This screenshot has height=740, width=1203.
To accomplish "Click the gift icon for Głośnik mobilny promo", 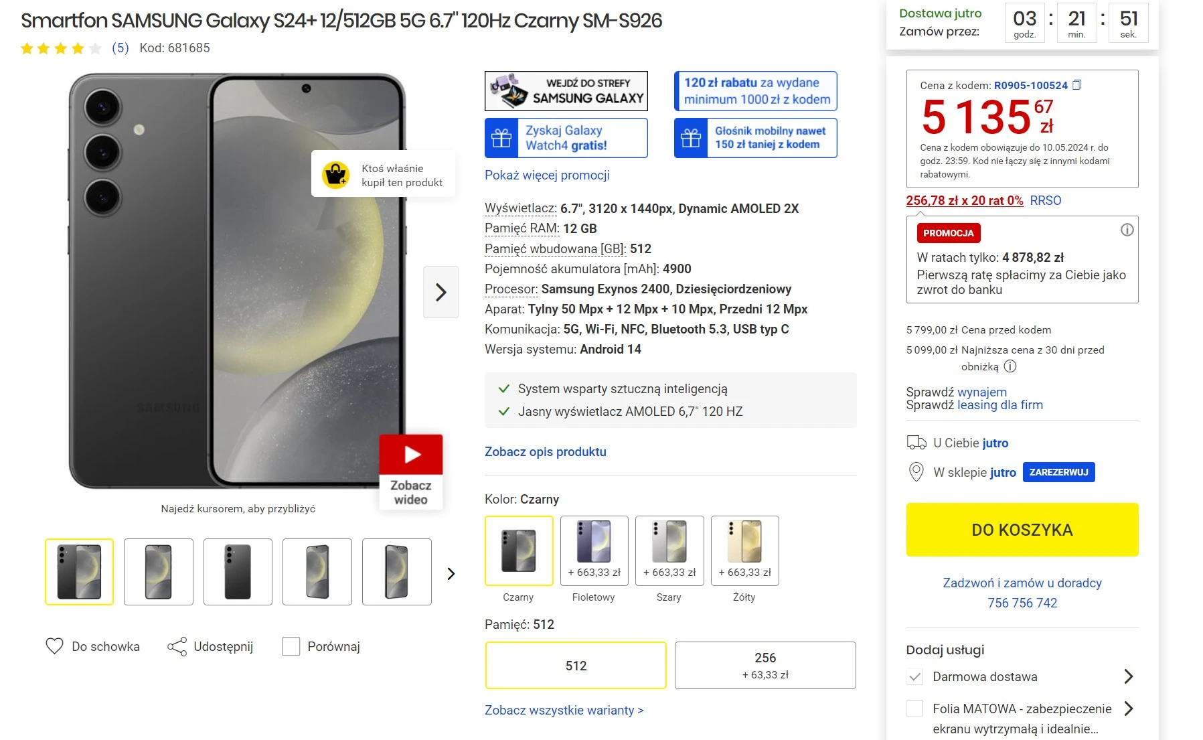I will click(x=691, y=138).
